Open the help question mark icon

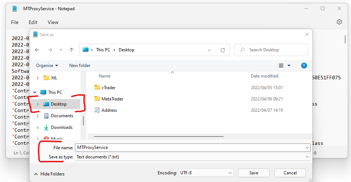[304, 66]
